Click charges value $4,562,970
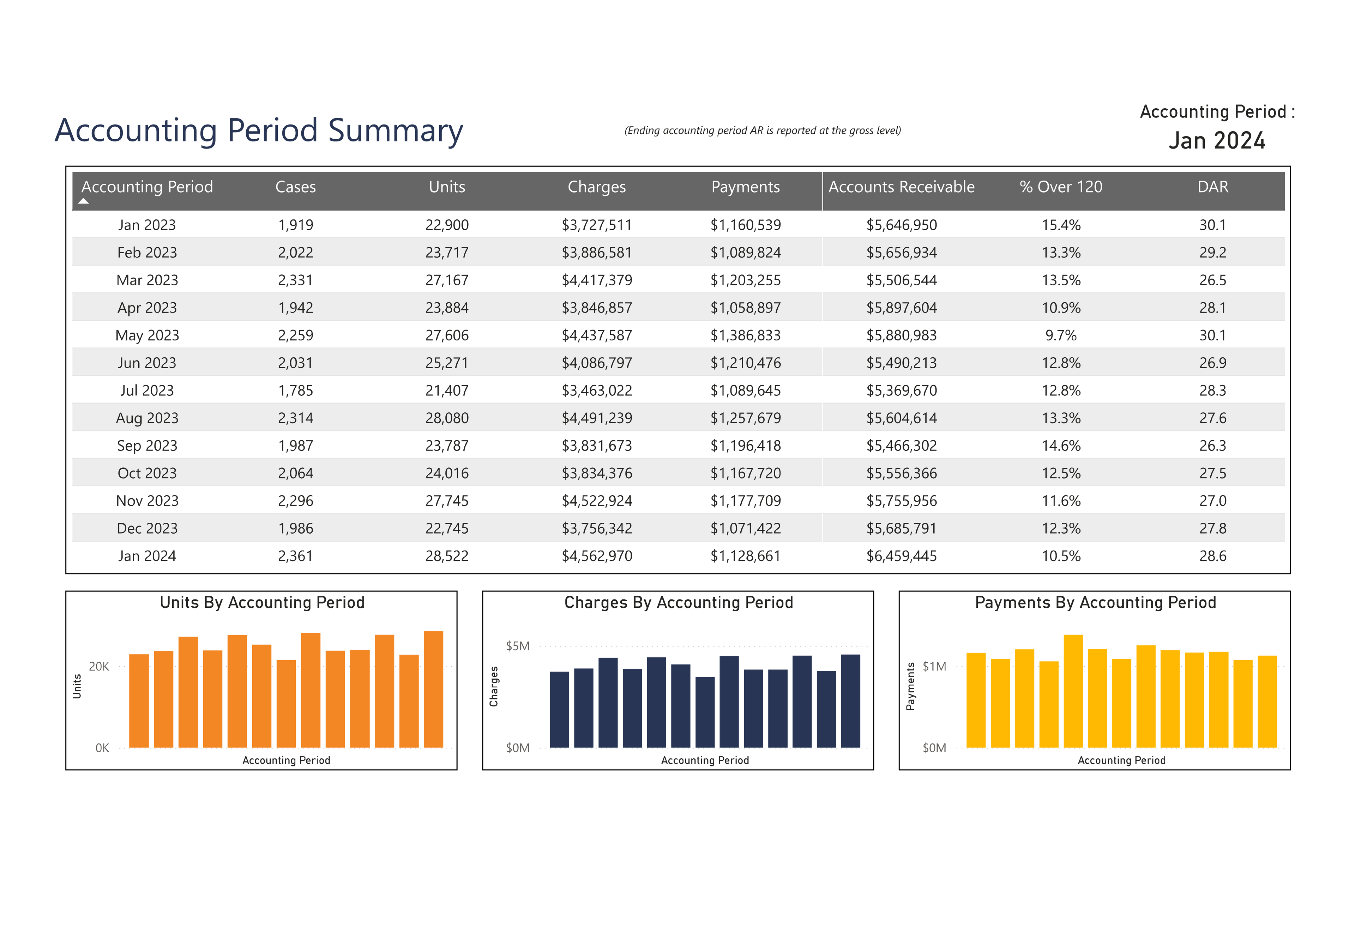Viewport: 1355px width, 935px height. 597,555
